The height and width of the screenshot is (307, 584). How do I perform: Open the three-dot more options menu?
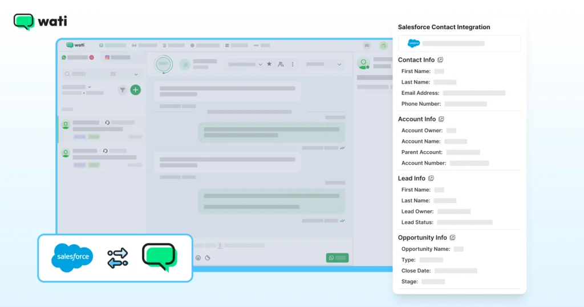coord(293,64)
